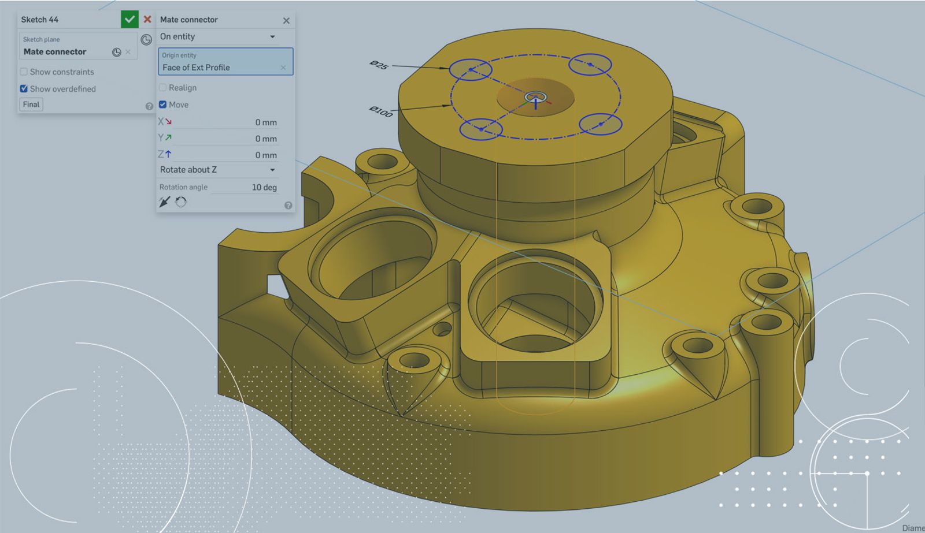Enable the Show constraints checkbox
Image resolution: width=925 pixels, height=533 pixels.
(24, 72)
